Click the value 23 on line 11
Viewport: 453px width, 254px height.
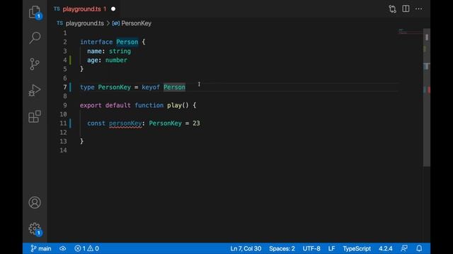[196, 123]
